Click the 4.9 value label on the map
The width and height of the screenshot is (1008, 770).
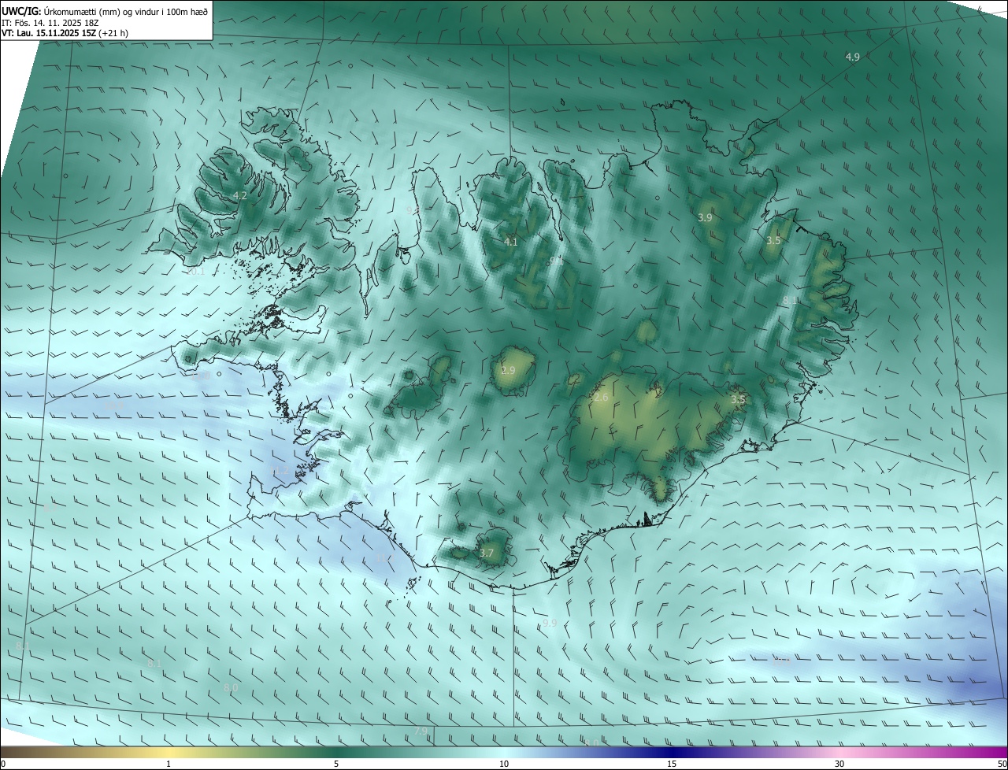point(853,57)
